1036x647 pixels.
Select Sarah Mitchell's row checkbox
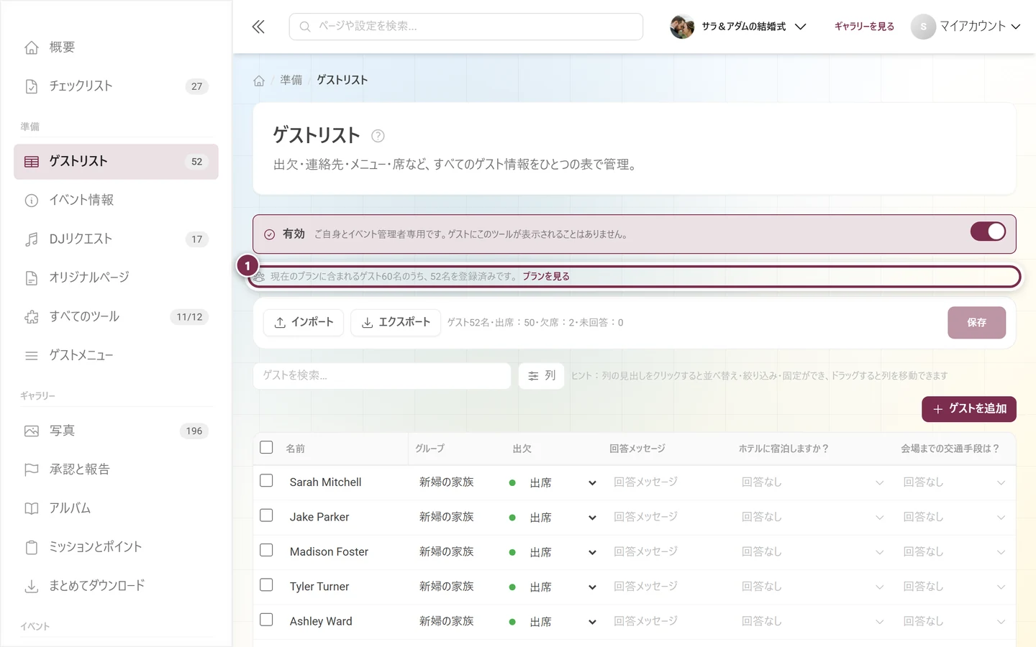pos(266,480)
